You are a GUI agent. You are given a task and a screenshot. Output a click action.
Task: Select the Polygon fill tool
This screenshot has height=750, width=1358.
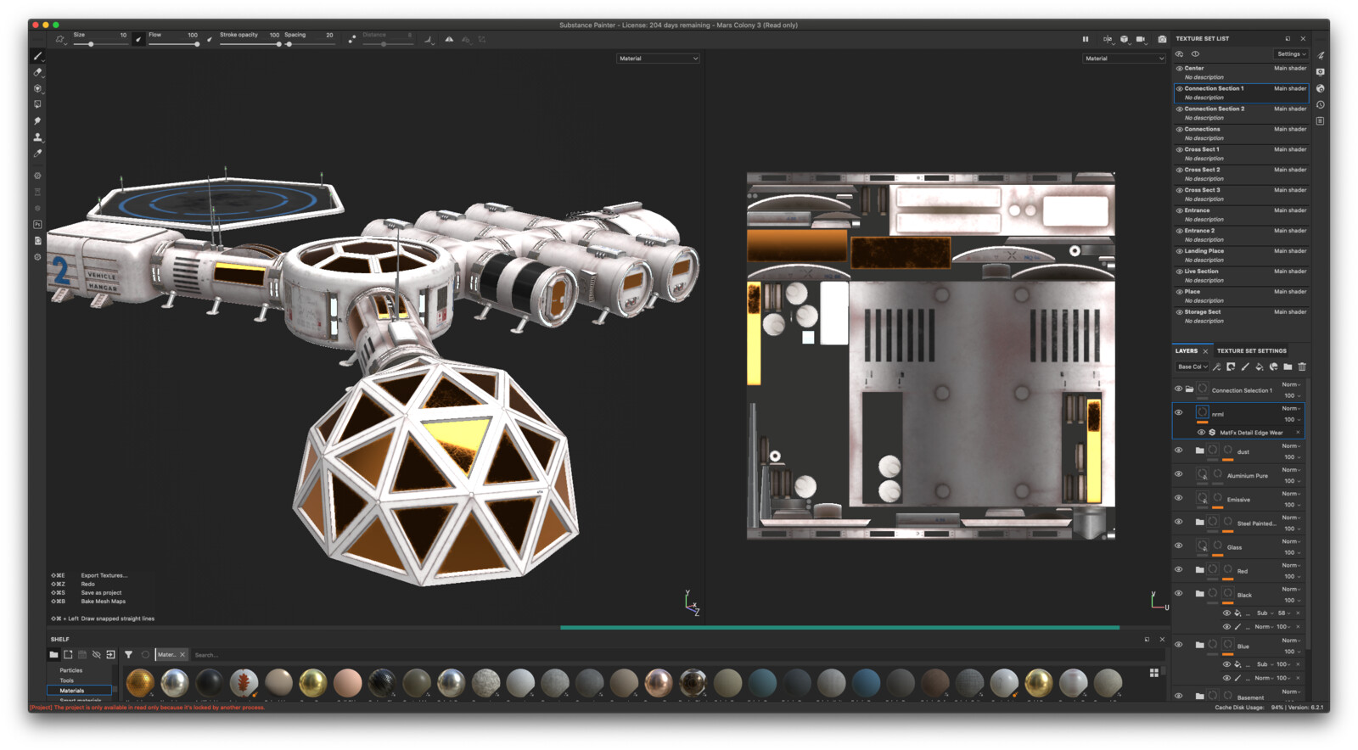click(37, 104)
